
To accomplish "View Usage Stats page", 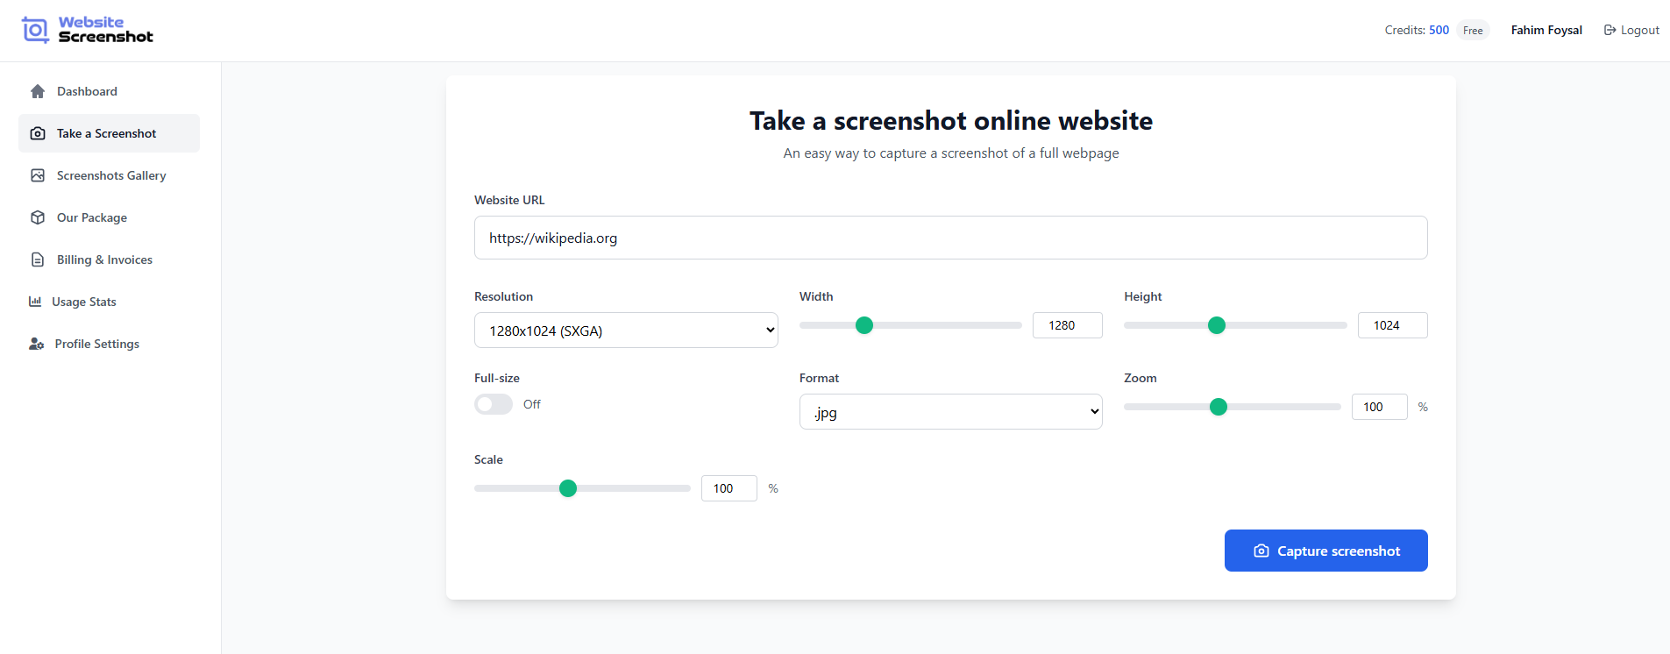I will [109, 302].
